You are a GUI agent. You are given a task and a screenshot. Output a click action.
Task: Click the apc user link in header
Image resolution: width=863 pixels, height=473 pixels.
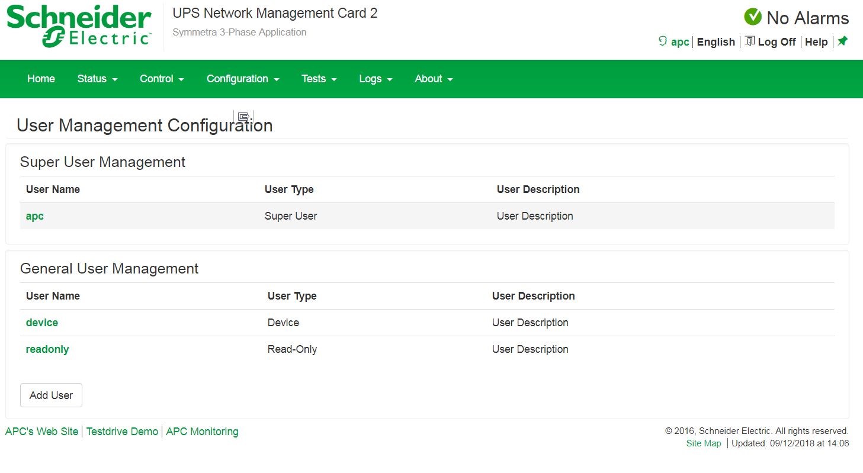coord(680,42)
